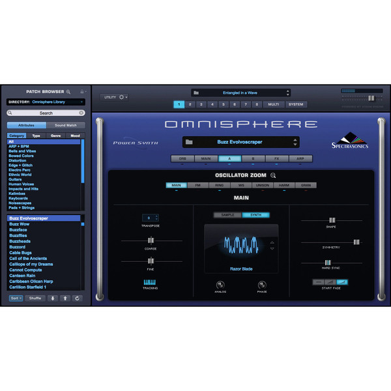391x391 pixels.
Task: Click in the patch Search field
Action: click(x=46, y=113)
